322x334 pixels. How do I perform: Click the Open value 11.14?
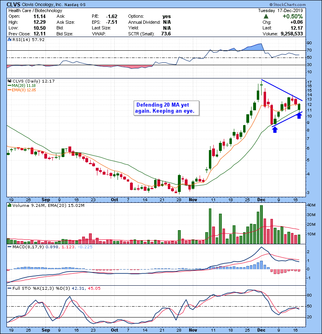pyautogui.click(x=39, y=16)
